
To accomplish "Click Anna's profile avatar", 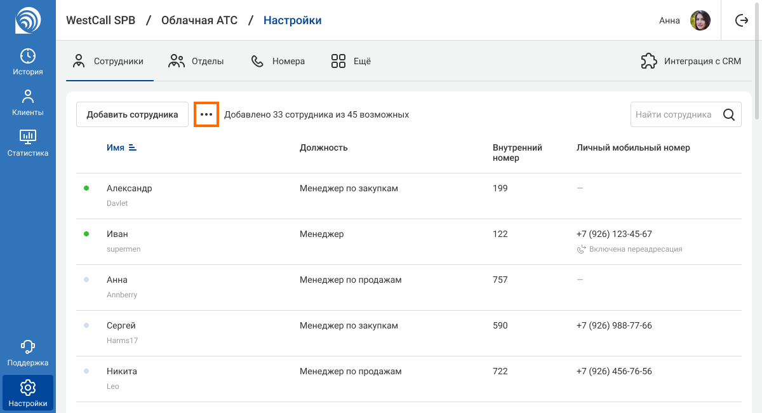I will 700,20.
